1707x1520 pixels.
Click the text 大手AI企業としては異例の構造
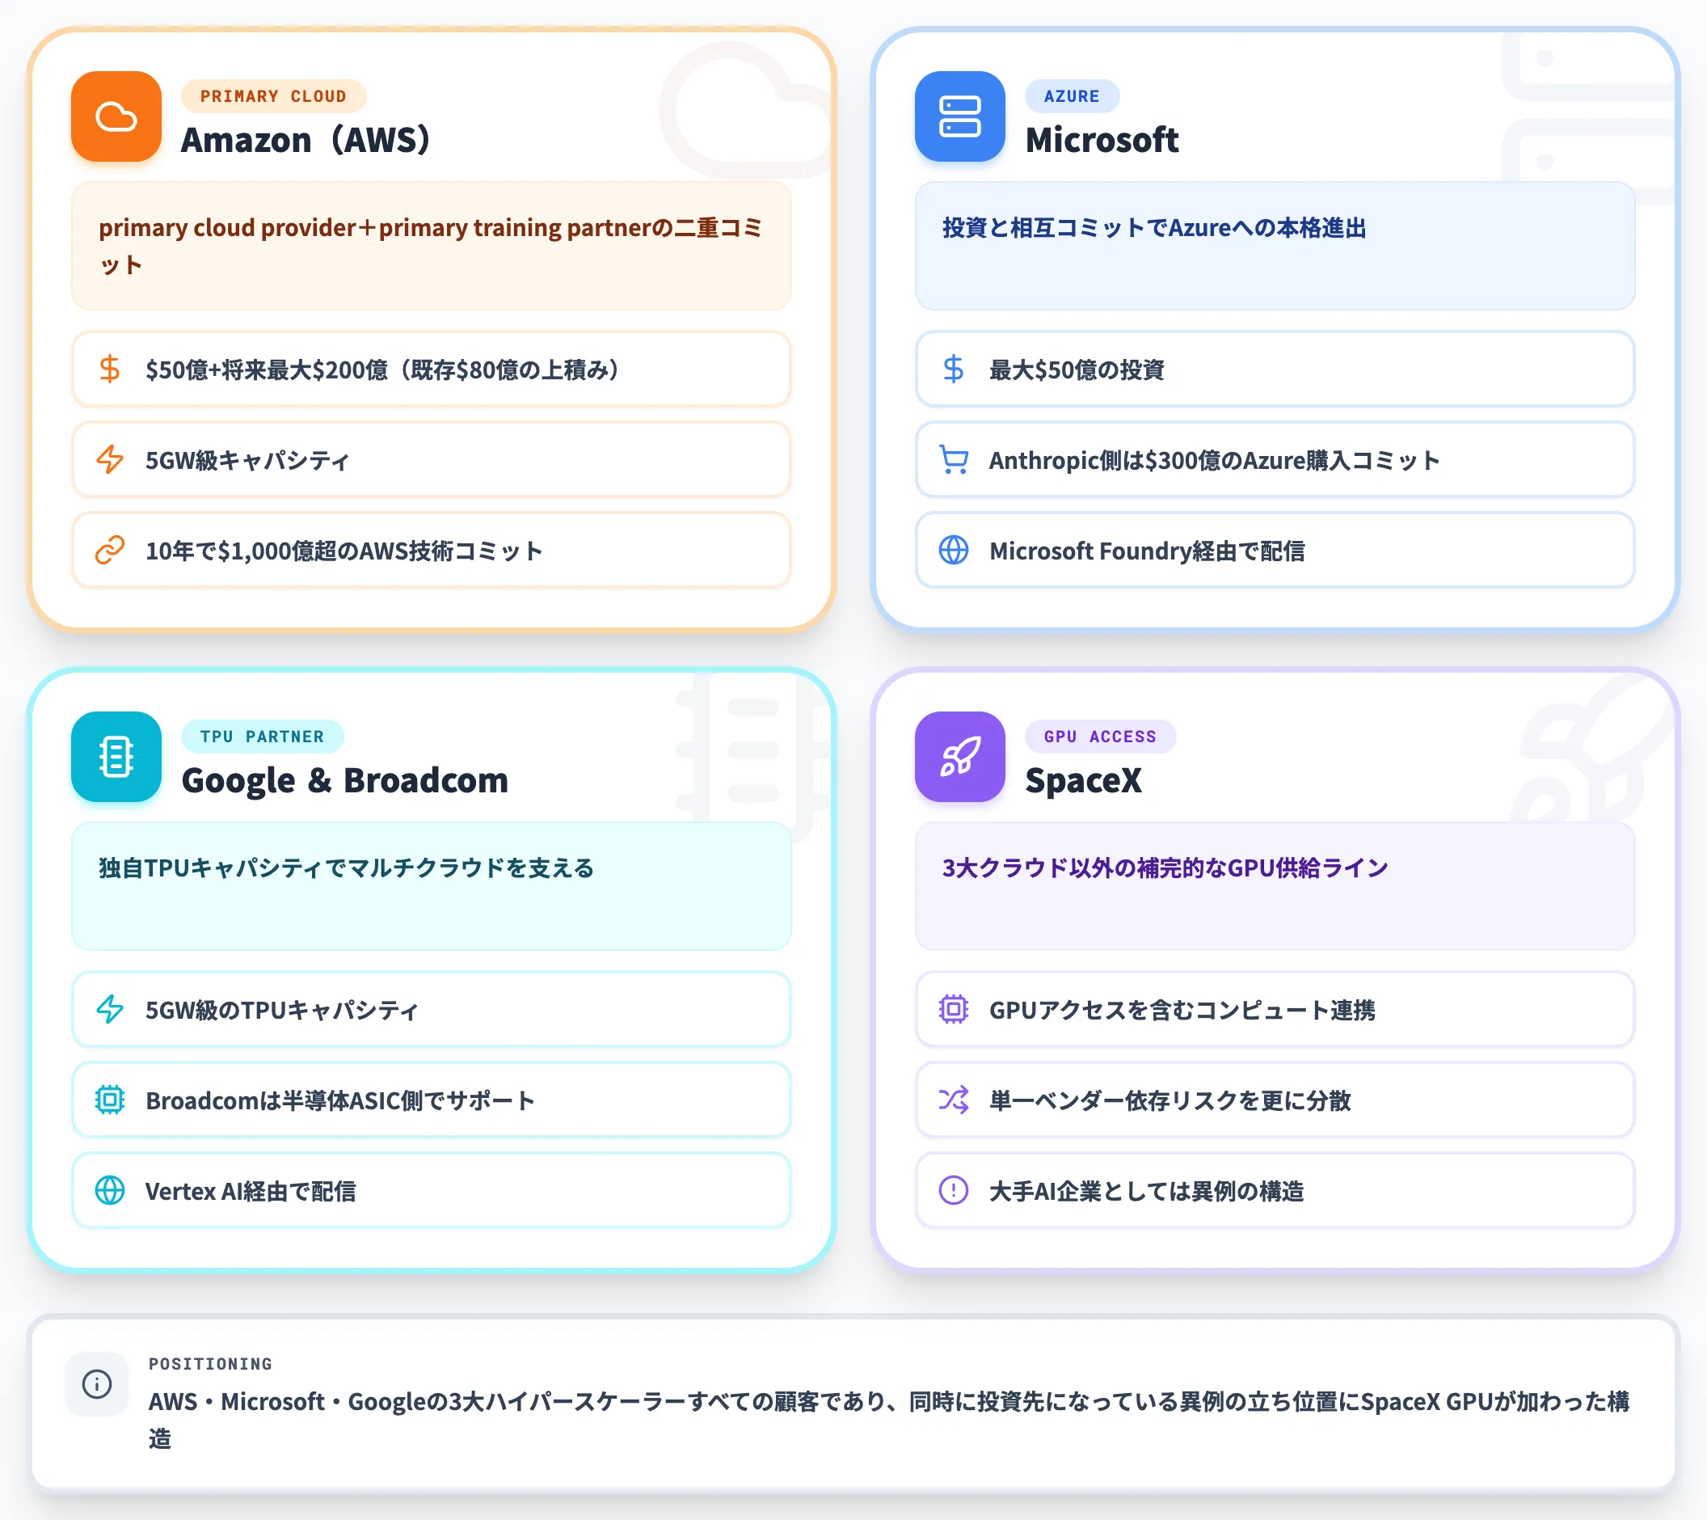tap(1147, 1191)
